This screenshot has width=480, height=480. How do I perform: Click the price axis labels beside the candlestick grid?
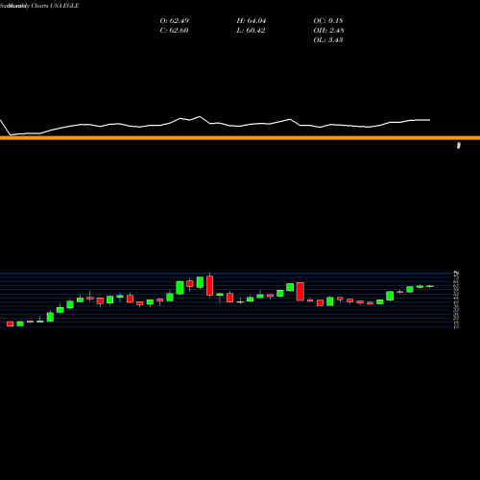click(x=457, y=300)
